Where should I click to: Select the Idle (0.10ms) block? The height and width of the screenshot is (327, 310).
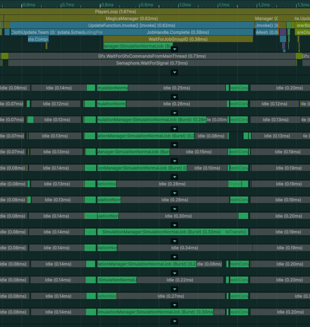click(207, 168)
